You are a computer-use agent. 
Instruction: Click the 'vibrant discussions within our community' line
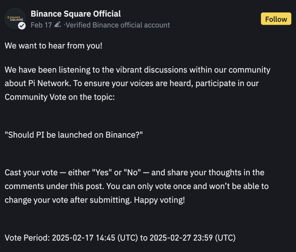193,70
